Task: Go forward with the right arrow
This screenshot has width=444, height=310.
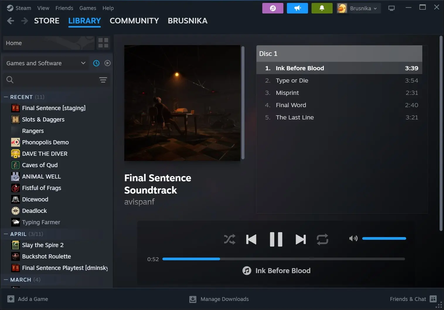Action: click(x=25, y=21)
